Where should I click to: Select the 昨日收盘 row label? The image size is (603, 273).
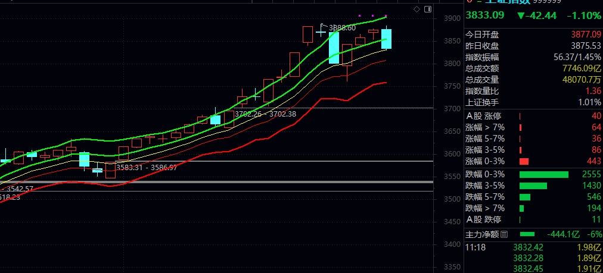click(x=482, y=46)
